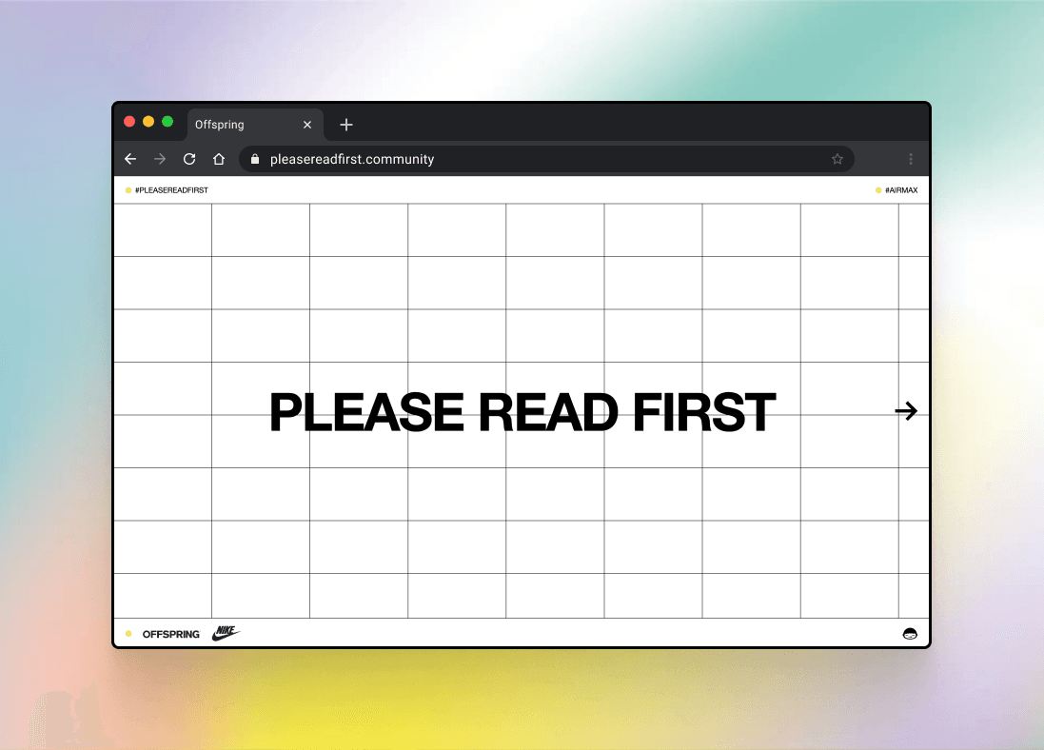Image resolution: width=1044 pixels, height=750 pixels.
Task: Click the #PLEASEREADFIRST hashtag link
Action: coord(171,190)
